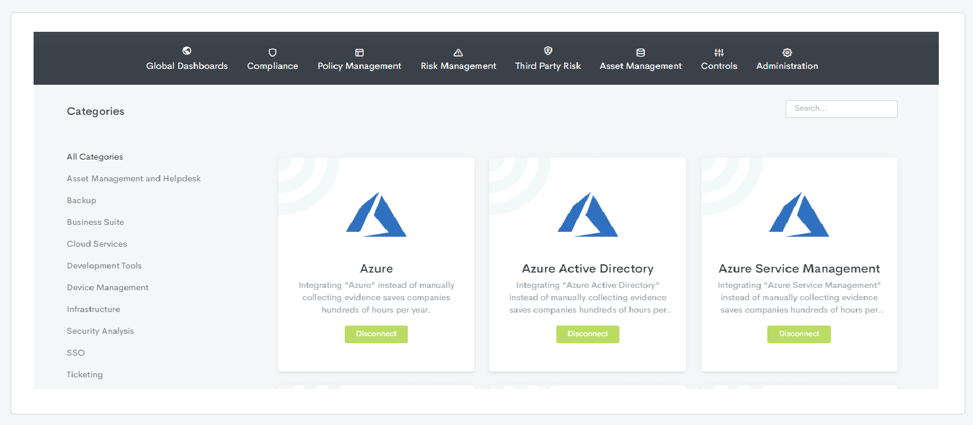973x425 pixels.
Task: Filter by Asset Management and Helpdesk
Action: tap(134, 178)
